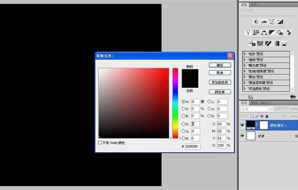298x190 pixels.
Task: Select the Lab b radio button
Action: pos(209,116)
